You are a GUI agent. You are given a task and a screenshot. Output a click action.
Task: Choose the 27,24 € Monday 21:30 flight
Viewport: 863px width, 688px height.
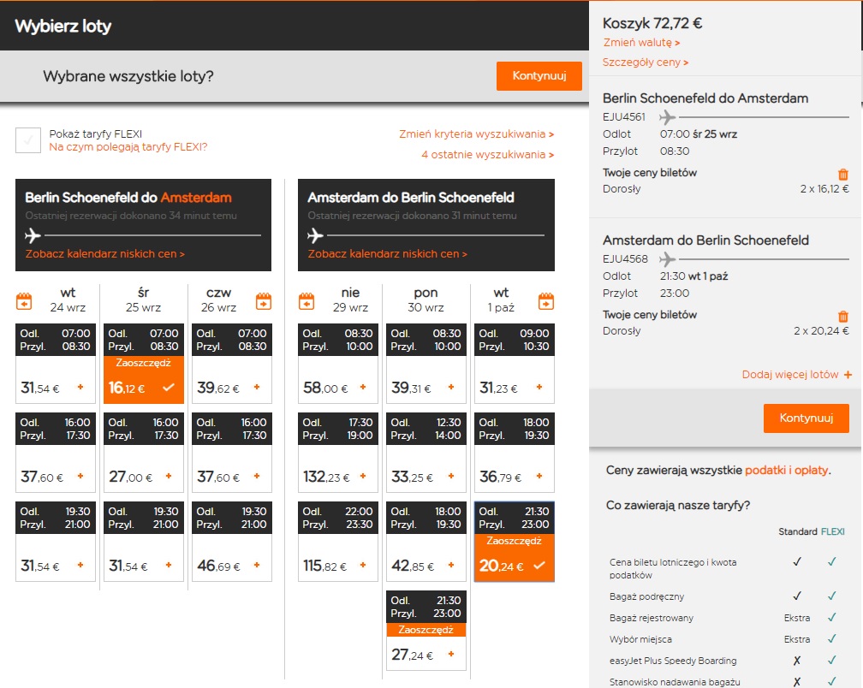tap(426, 631)
